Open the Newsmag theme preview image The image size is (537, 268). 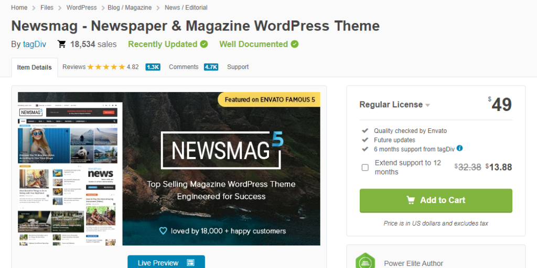[x=169, y=169]
